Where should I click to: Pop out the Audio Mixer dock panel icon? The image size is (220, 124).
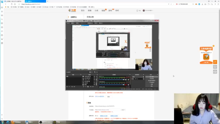coord(130,75)
